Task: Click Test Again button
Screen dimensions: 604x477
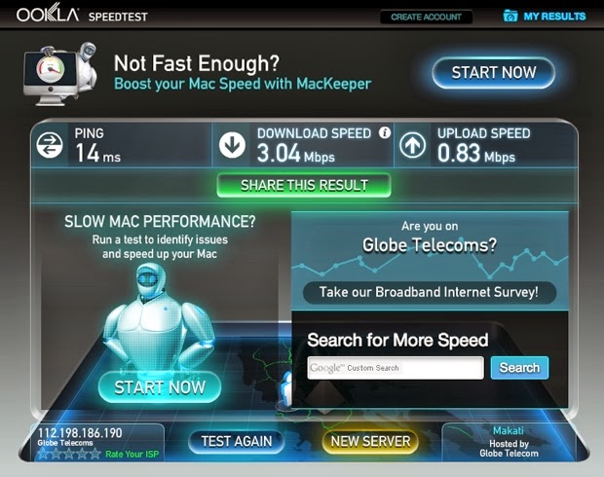Action: pyautogui.click(x=237, y=441)
